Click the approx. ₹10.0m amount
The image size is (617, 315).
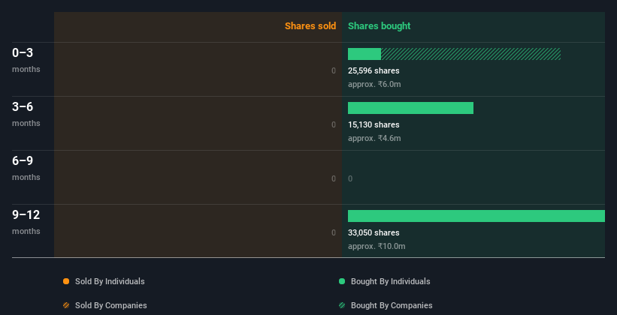coord(377,246)
